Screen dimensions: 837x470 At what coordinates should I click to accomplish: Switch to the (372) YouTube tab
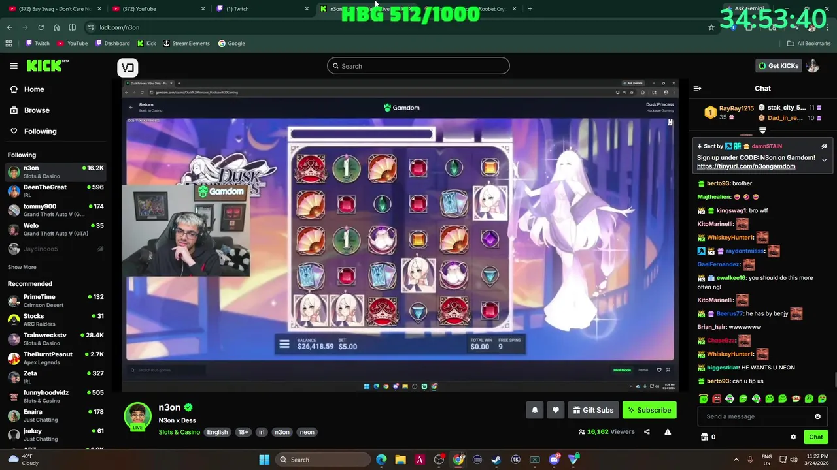[x=157, y=9]
